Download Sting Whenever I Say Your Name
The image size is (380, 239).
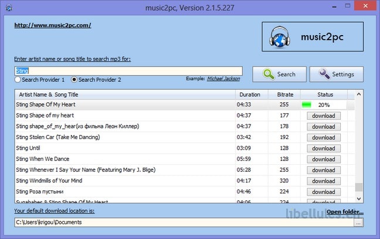324,170
